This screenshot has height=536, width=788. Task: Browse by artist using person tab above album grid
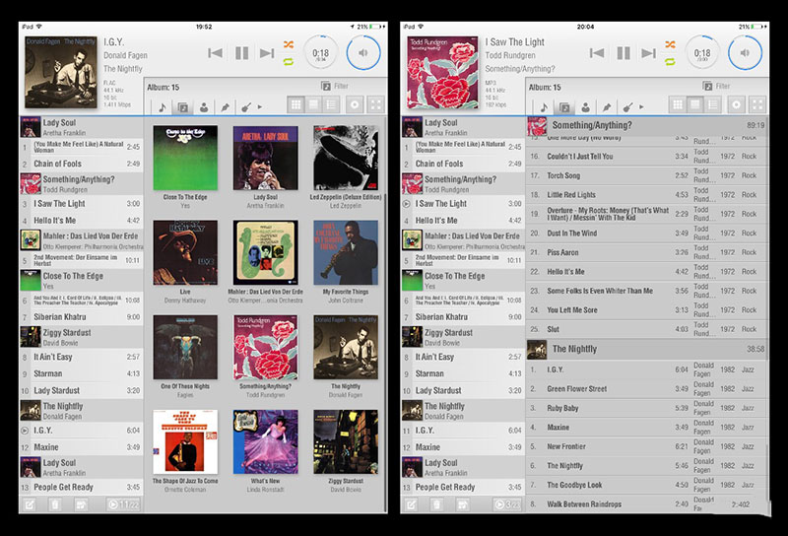pos(204,105)
